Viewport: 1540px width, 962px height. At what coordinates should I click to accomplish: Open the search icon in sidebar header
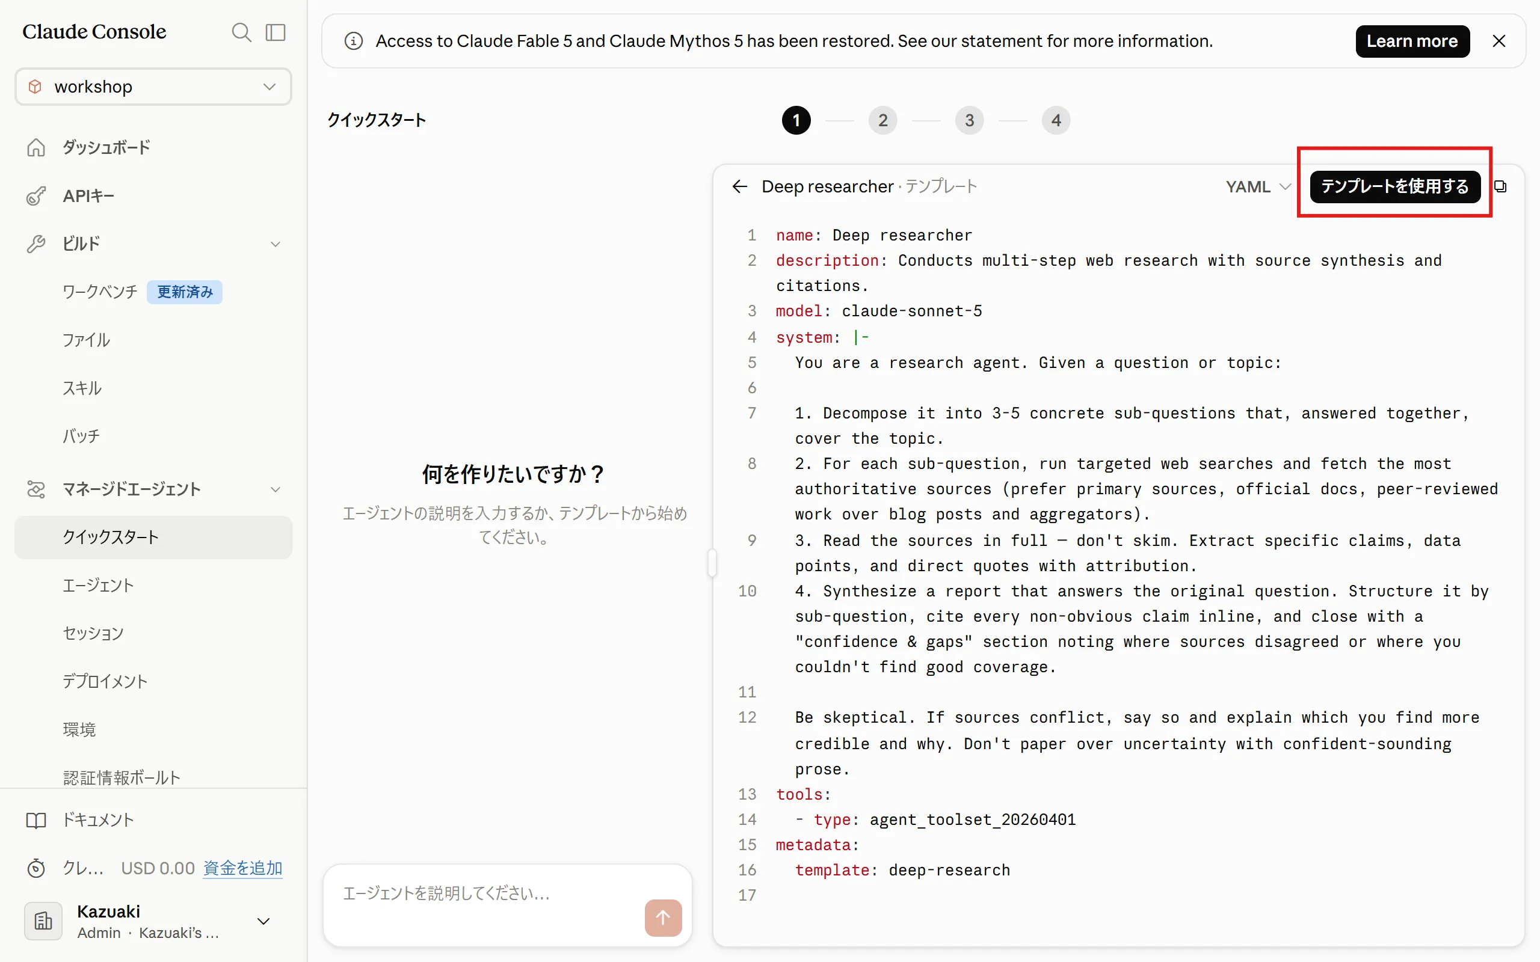pos(241,32)
